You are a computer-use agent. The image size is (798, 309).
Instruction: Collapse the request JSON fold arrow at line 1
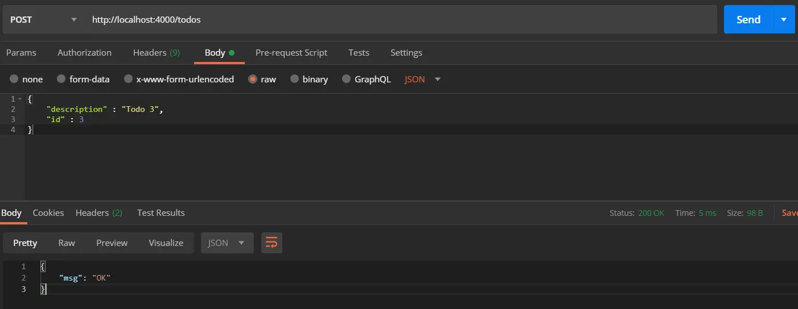[x=20, y=99]
